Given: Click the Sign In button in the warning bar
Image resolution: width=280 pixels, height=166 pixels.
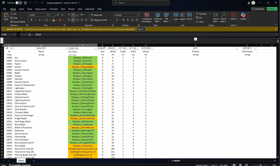Looking at the screenshot, I should pos(141,29).
